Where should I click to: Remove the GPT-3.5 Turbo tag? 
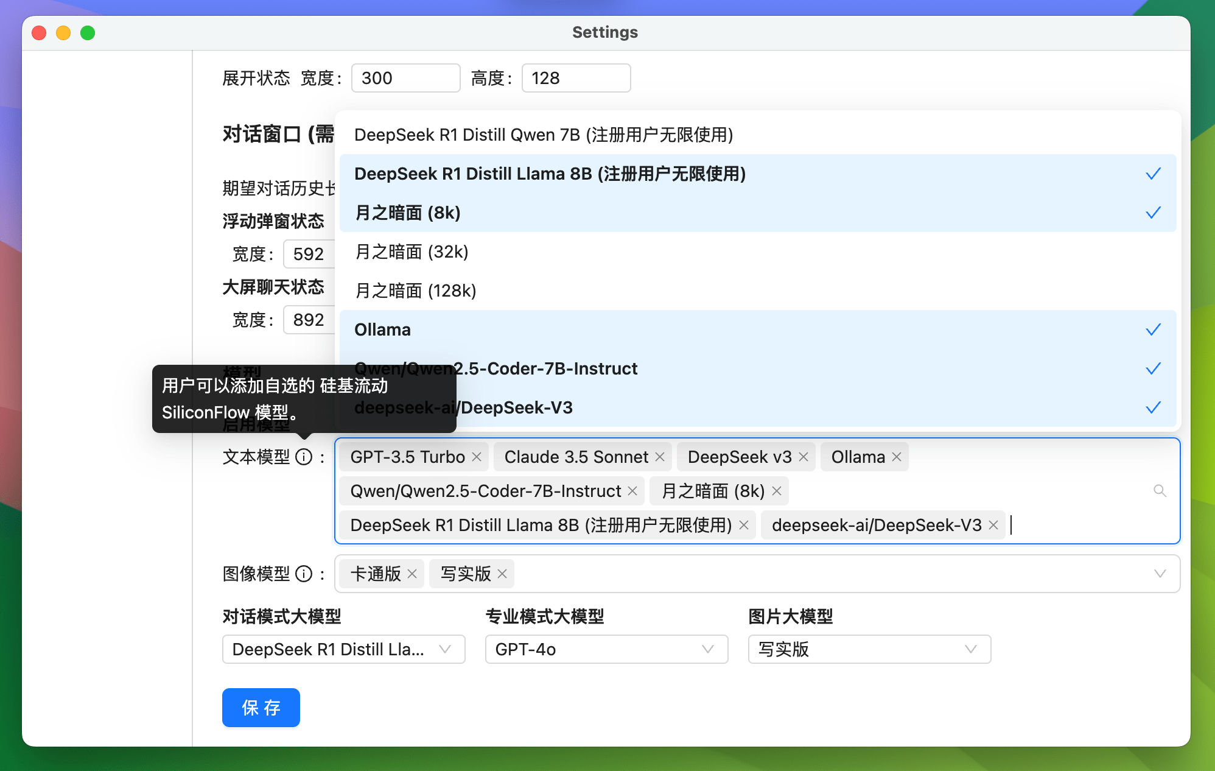[477, 457]
